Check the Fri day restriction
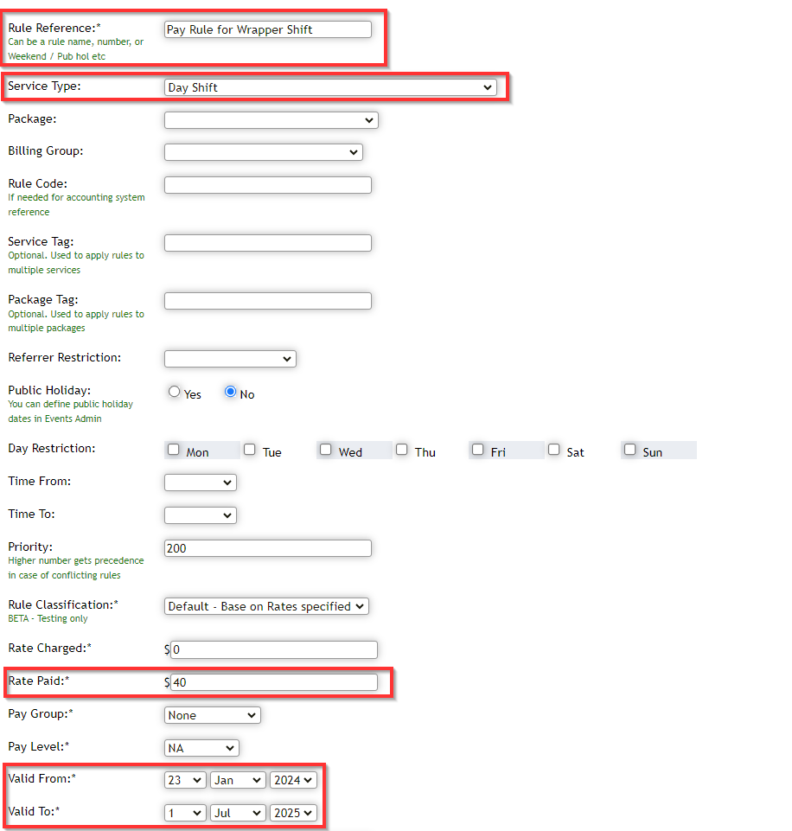This screenshot has width=792, height=831. coord(477,448)
